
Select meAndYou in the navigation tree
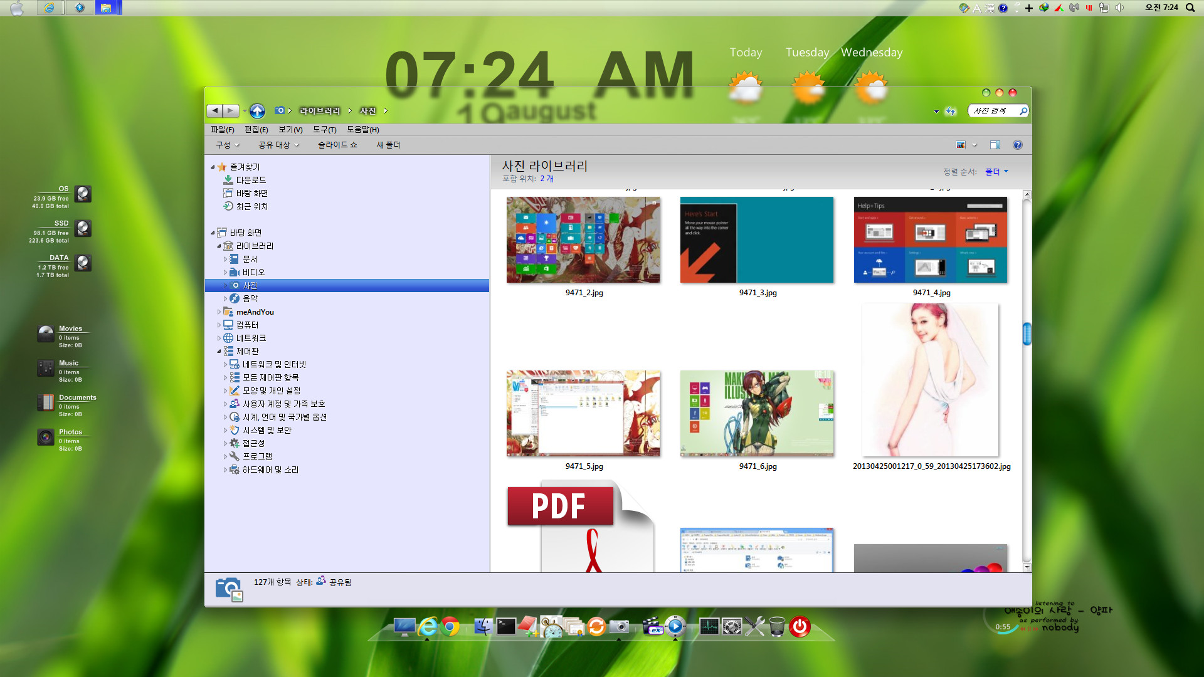255,312
